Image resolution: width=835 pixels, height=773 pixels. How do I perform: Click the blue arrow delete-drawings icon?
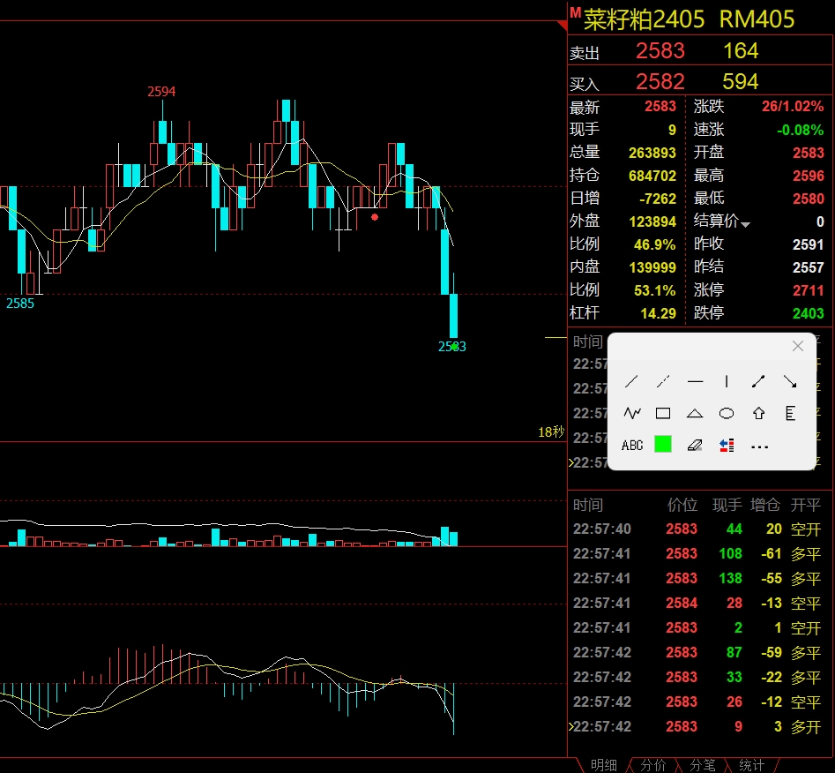coord(727,445)
